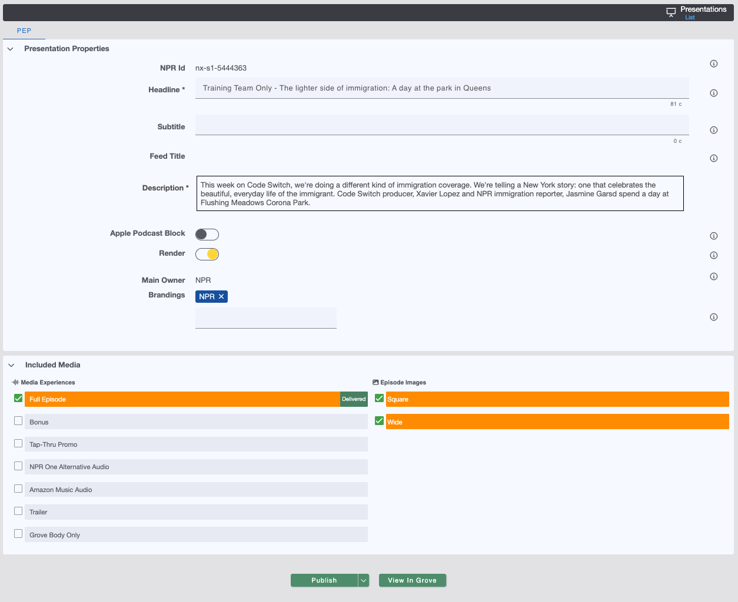738x602 pixels.
Task: Open info icon for NPR Id
Action: (x=714, y=63)
